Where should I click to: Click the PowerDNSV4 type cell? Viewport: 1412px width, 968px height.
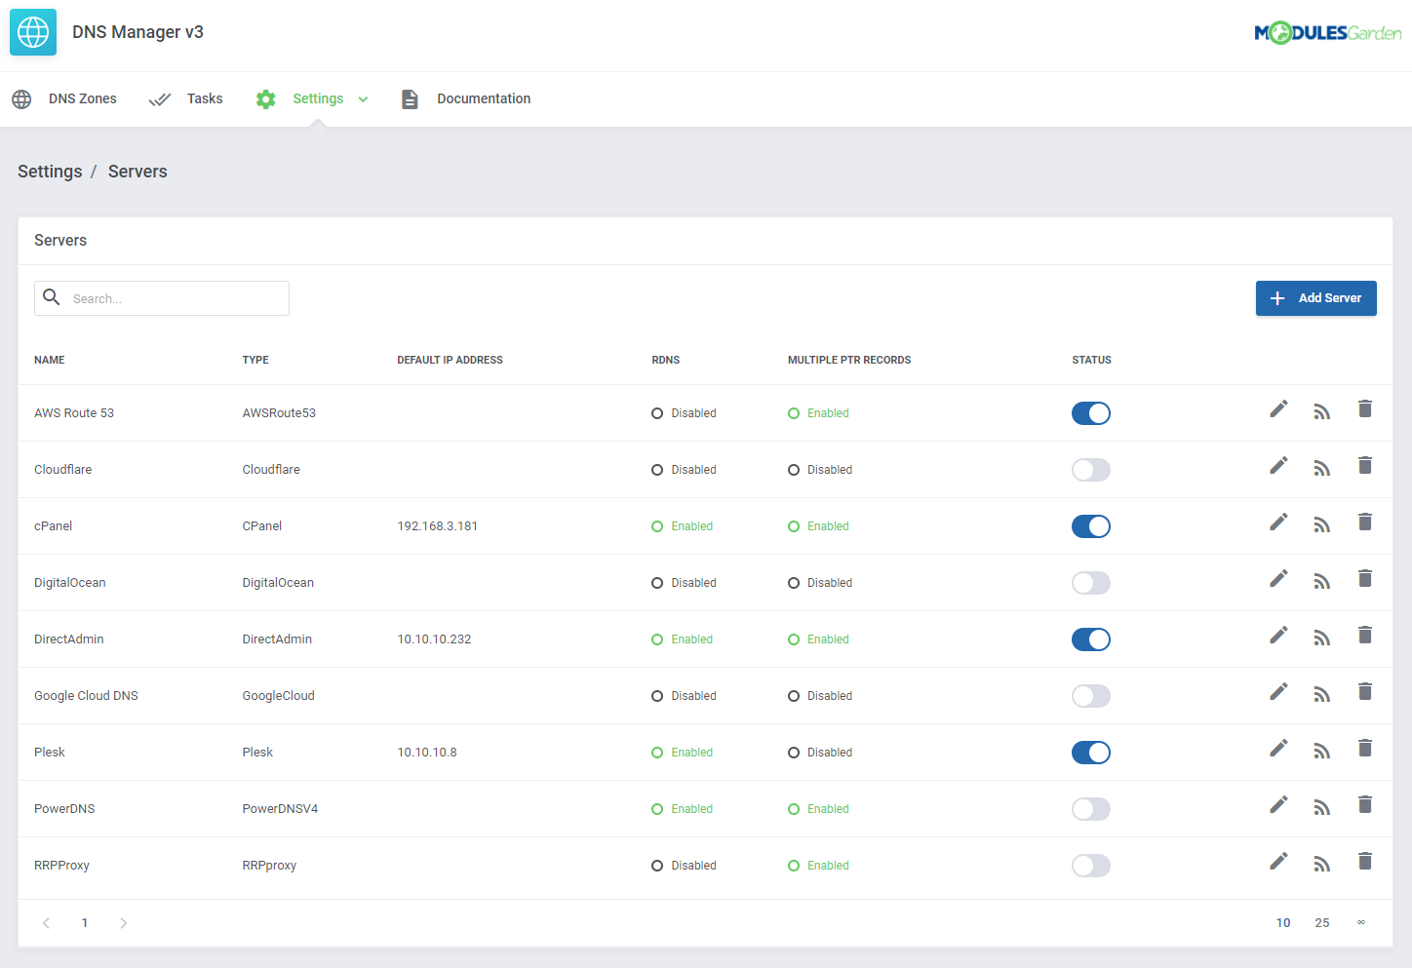(280, 809)
